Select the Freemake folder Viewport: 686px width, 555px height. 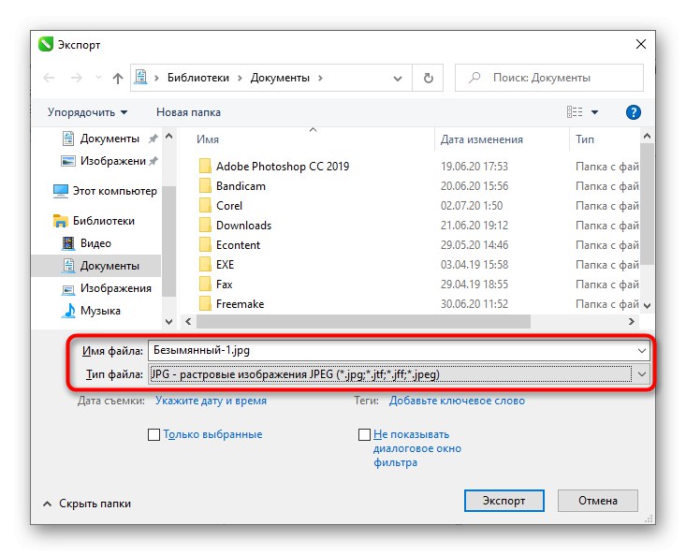click(x=231, y=304)
